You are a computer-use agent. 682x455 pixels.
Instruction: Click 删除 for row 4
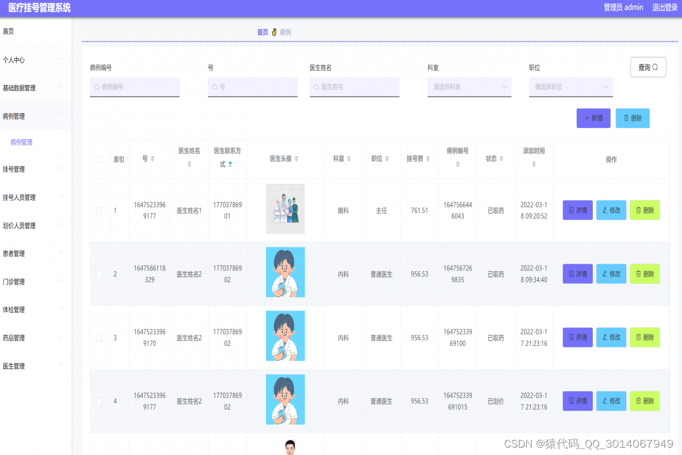[x=644, y=401]
